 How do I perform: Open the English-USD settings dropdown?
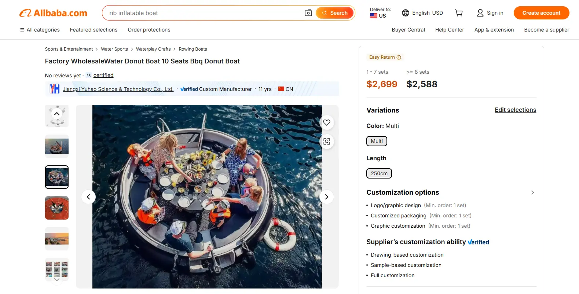click(422, 12)
